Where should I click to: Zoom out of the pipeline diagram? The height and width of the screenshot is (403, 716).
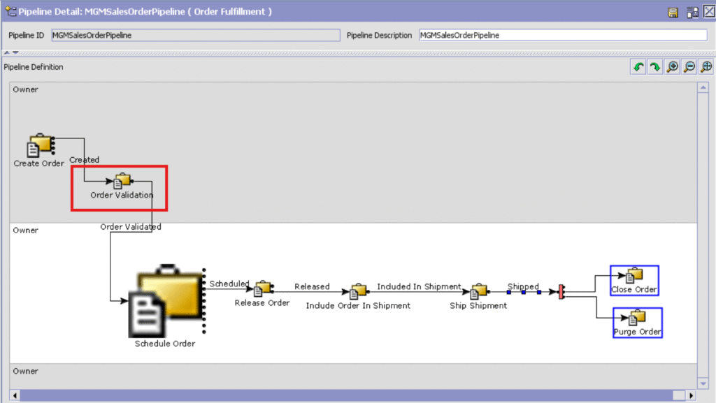pos(689,67)
